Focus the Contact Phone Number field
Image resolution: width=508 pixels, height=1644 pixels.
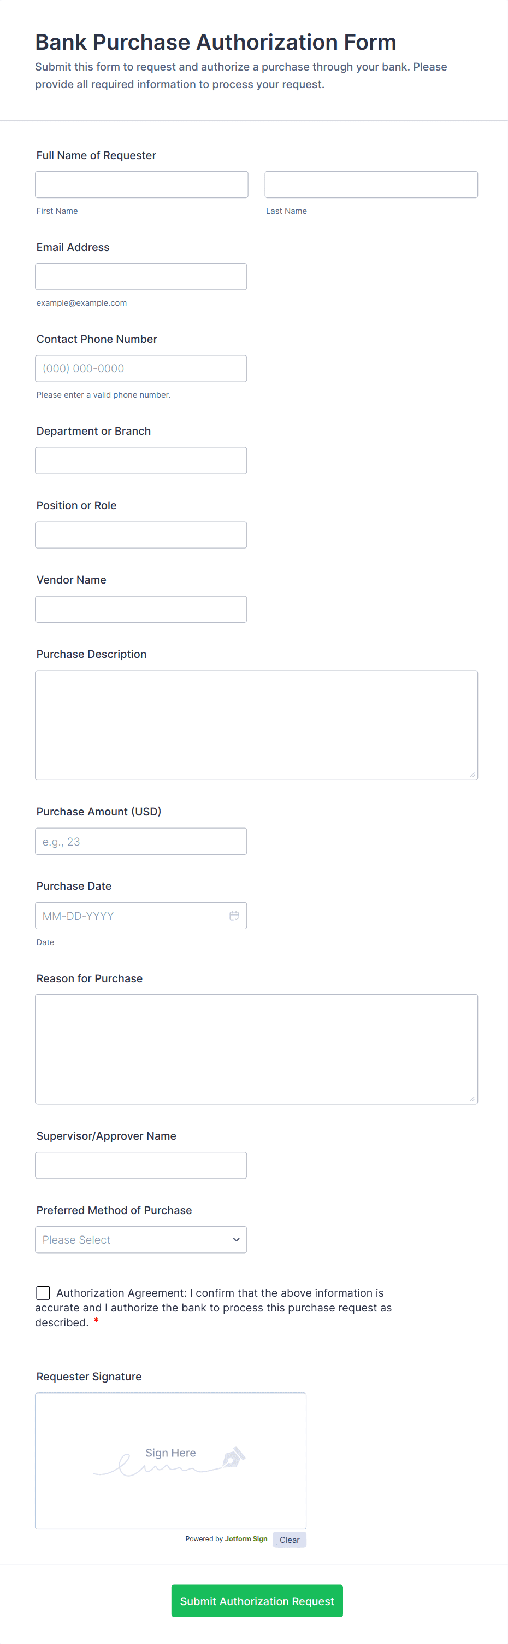(141, 368)
